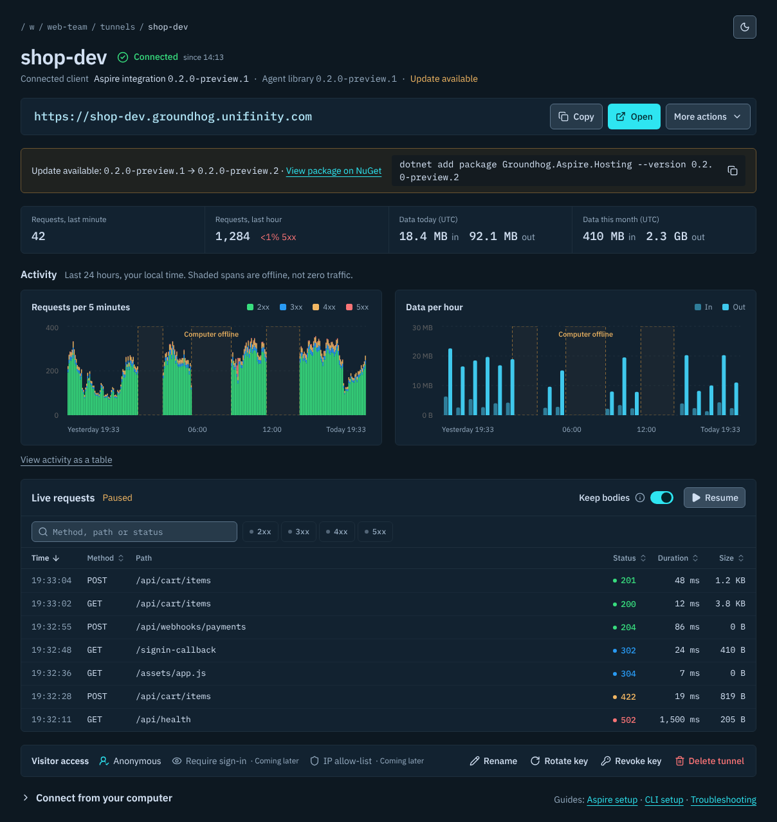Open the Troubleshooting guide
Image resolution: width=777 pixels, height=822 pixels.
724,799
